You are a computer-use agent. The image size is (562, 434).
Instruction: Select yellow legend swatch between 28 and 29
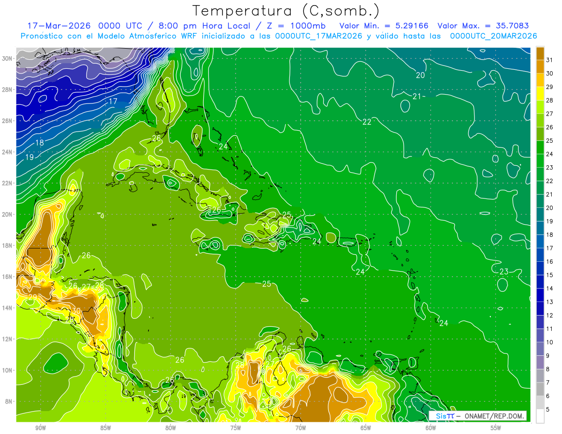pyautogui.click(x=540, y=94)
